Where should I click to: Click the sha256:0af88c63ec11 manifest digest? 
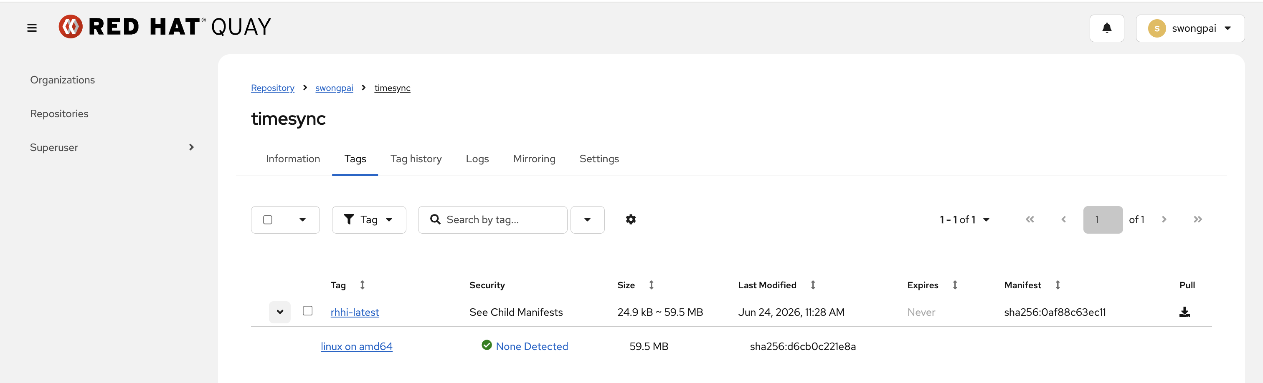1055,312
